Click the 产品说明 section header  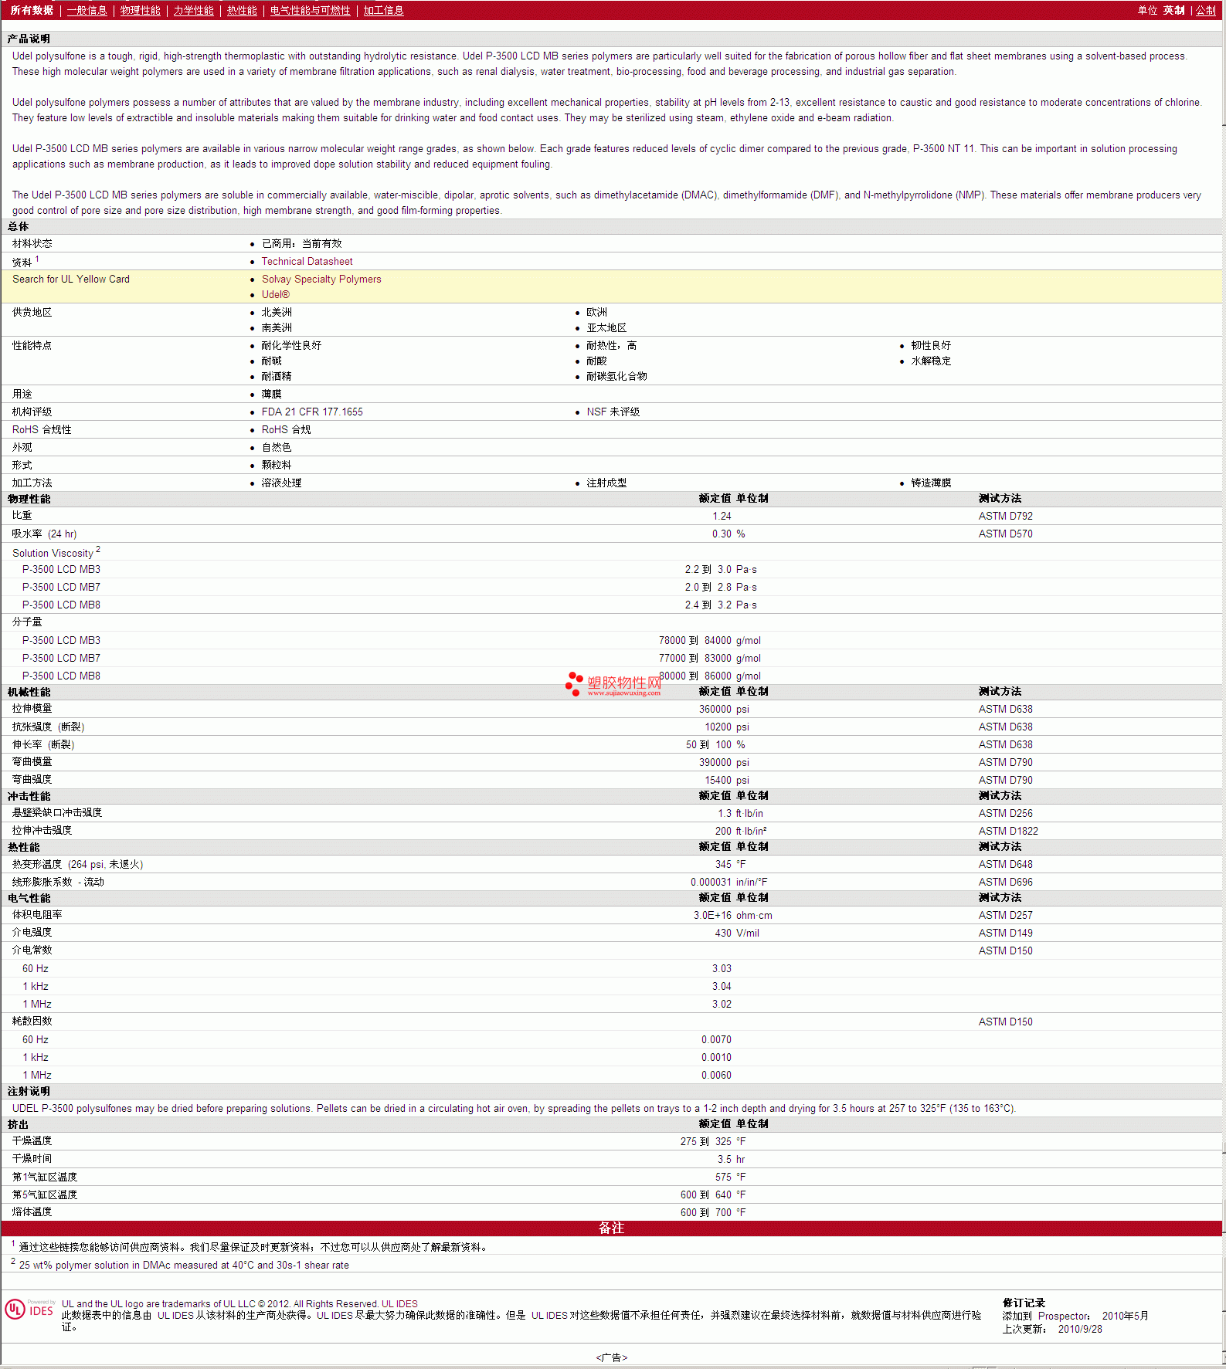click(x=29, y=39)
